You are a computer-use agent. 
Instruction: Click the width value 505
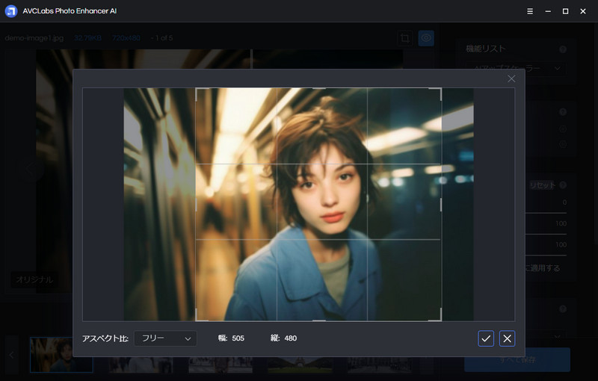click(238, 338)
